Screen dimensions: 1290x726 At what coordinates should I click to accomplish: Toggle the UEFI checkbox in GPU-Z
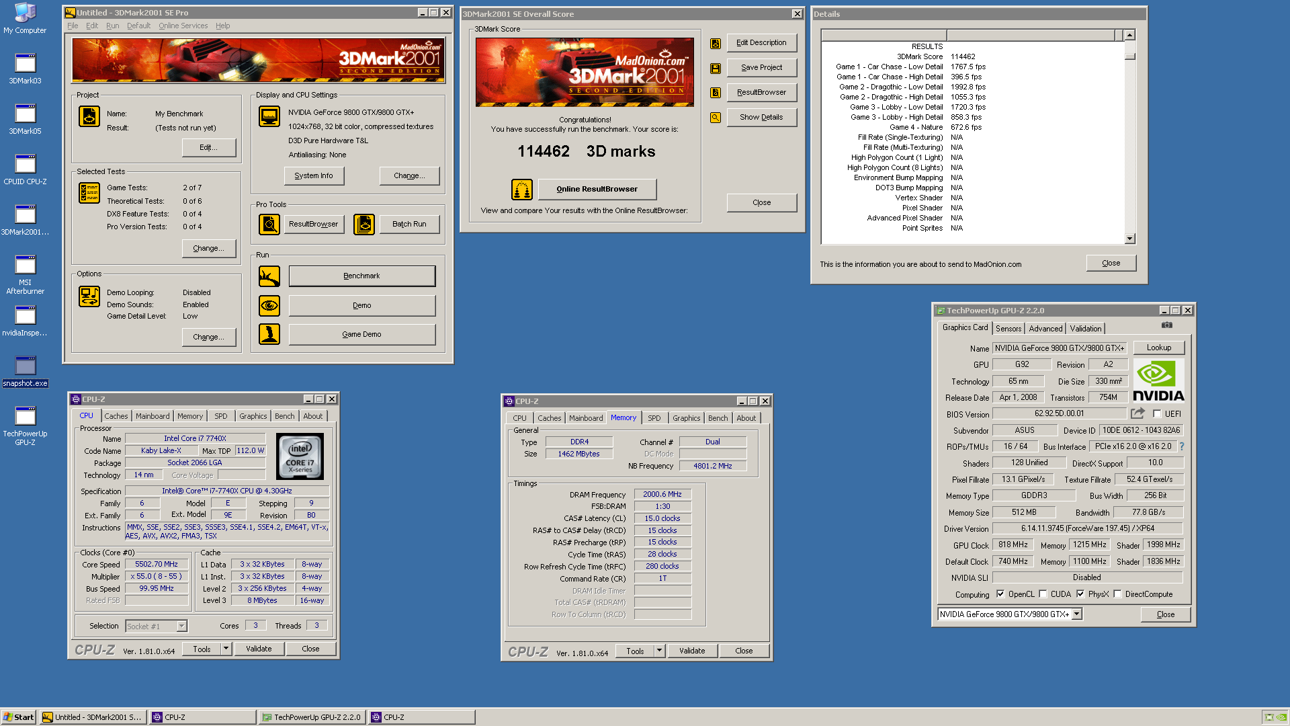(x=1157, y=414)
